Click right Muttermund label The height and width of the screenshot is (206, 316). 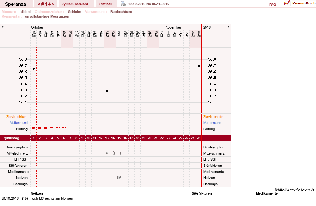(212, 123)
